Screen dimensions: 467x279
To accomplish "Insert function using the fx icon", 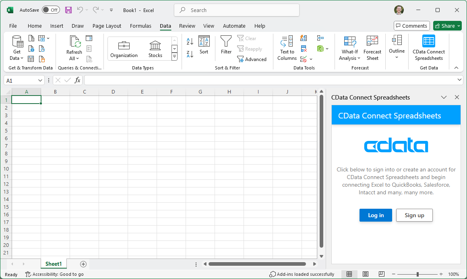I will click(77, 80).
